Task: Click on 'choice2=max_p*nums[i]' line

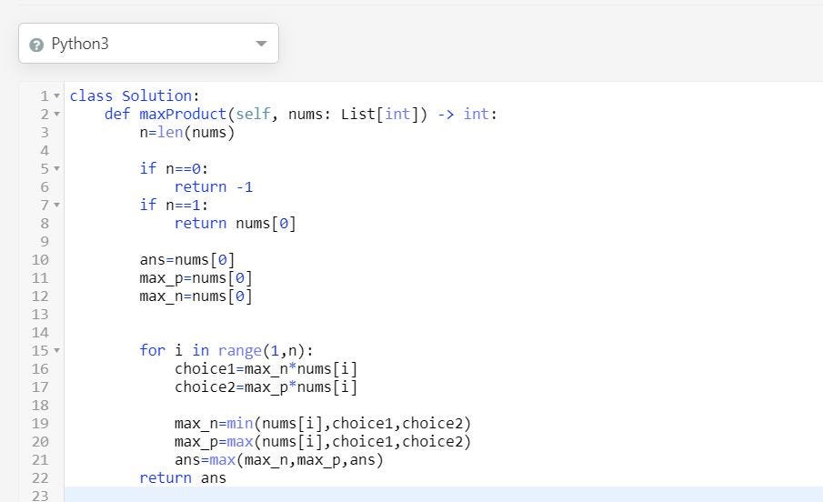Action: pyautogui.click(x=266, y=387)
